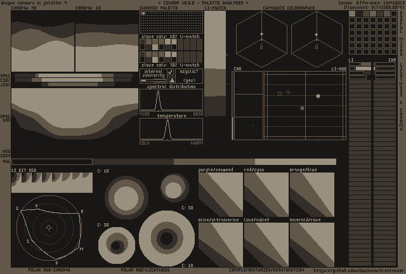Viewport: 406px width, 274px height.
Task: Click the SPEC BOX spectrum graphic
Action: (x=75, y=114)
